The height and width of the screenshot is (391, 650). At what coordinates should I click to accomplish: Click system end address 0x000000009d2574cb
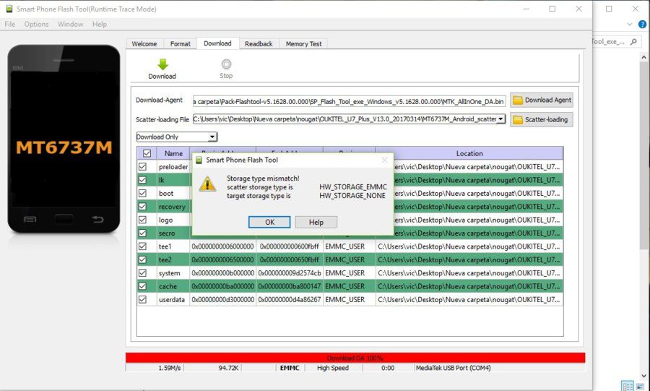tap(290, 272)
